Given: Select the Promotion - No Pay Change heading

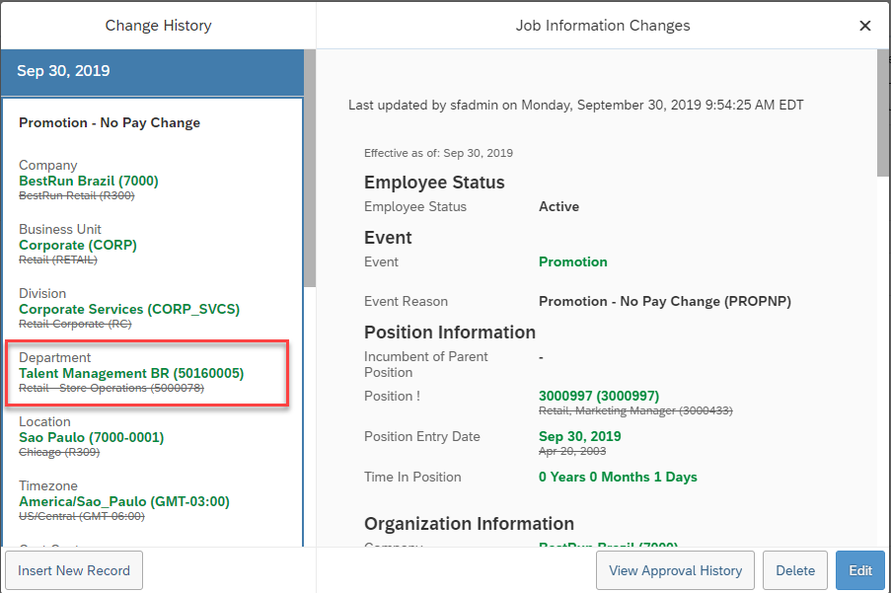Looking at the screenshot, I should click(x=110, y=122).
